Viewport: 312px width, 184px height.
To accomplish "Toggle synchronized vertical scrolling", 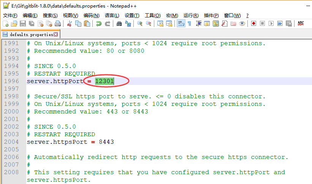I will click(x=160, y=24).
